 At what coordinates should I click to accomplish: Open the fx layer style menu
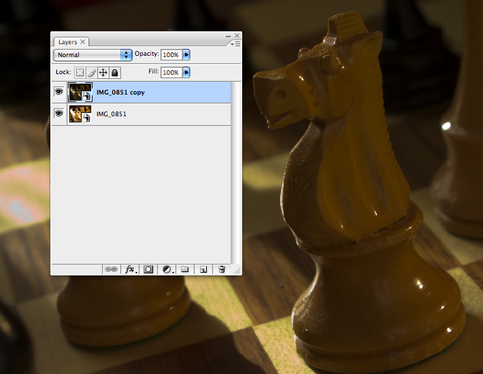pyautogui.click(x=131, y=269)
